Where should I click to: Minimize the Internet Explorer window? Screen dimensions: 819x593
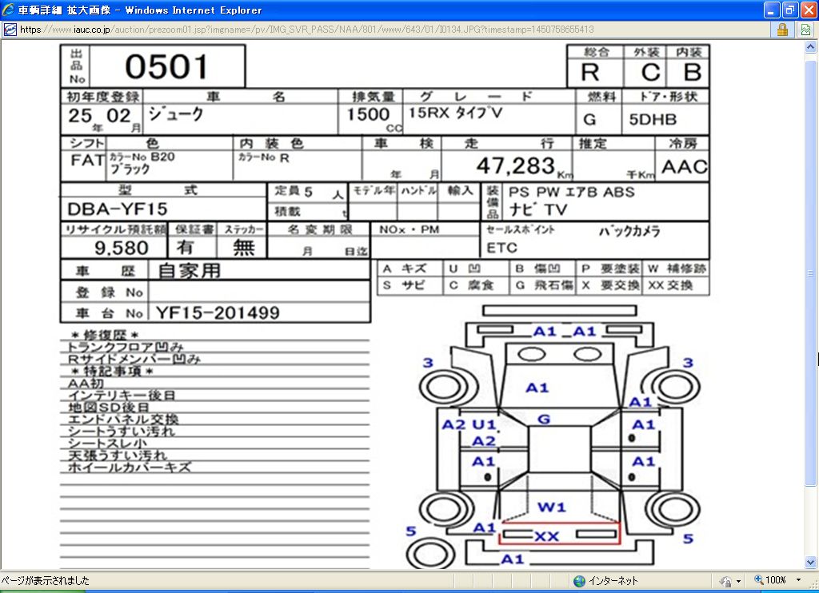(771, 10)
